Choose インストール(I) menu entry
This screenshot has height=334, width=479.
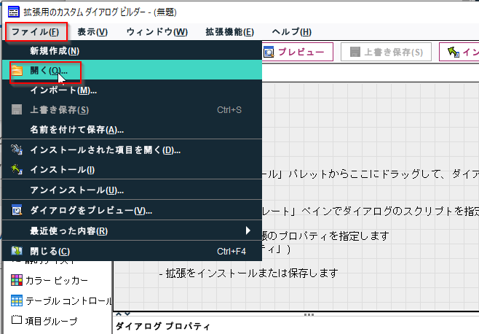[132, 170]
